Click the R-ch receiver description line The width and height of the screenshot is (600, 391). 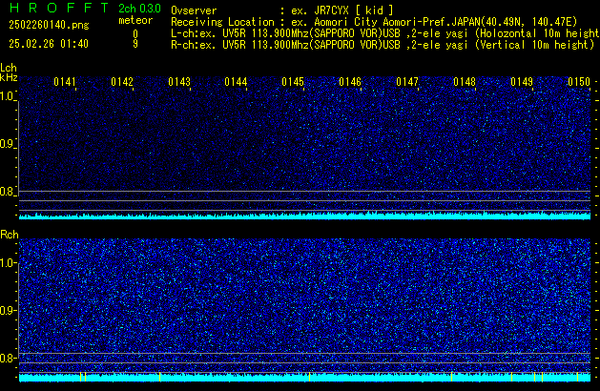383,45
